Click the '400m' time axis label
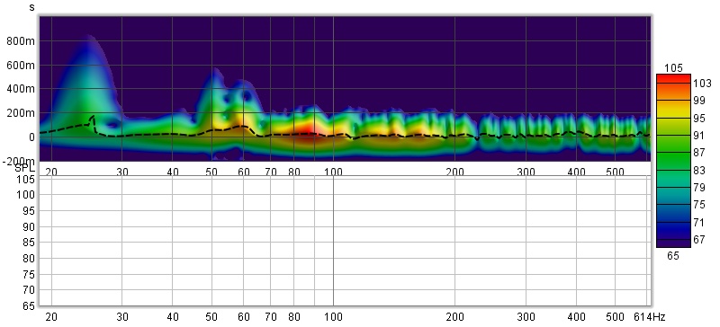This screenshot has width=720, height=327. tap(21, 89)
